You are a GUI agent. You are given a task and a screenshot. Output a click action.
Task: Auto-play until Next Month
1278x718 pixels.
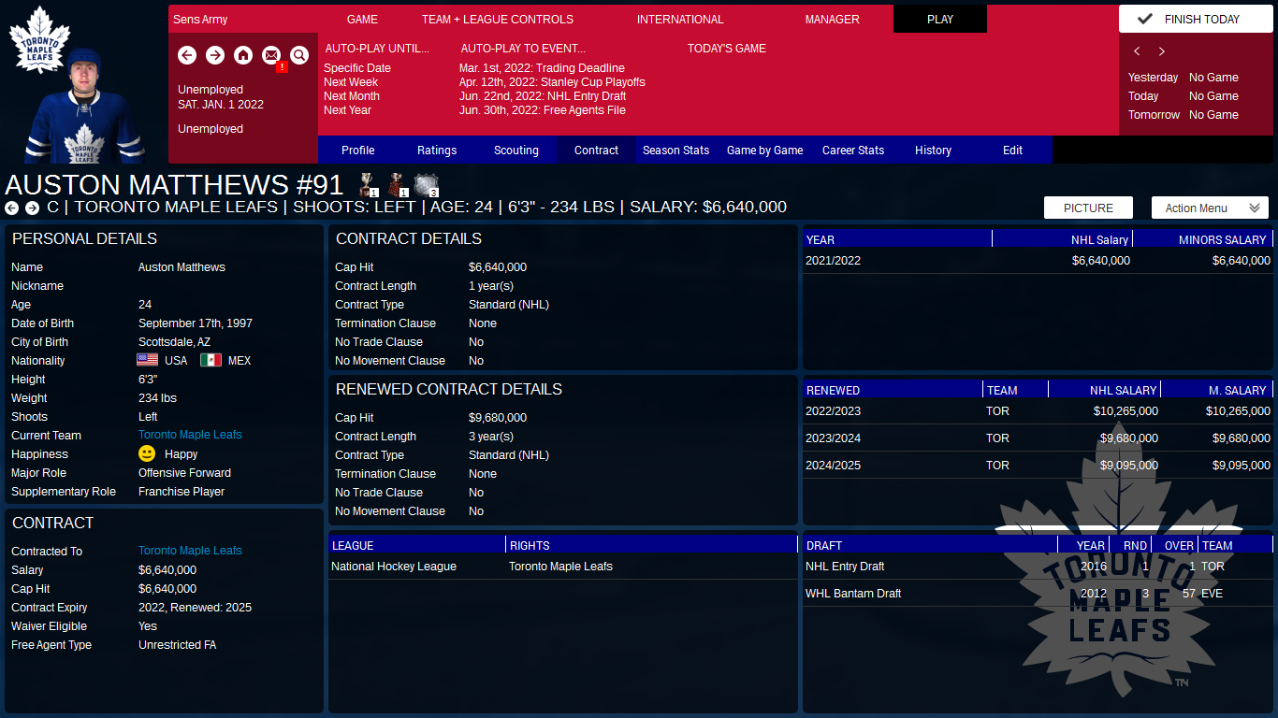tap(352, 96)
